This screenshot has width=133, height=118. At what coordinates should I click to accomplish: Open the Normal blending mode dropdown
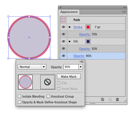tap(32, 67)
